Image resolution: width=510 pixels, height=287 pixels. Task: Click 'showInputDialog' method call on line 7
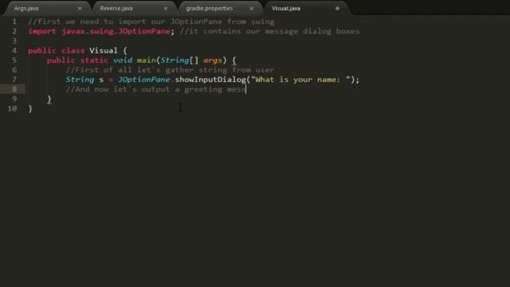[210, 80]
